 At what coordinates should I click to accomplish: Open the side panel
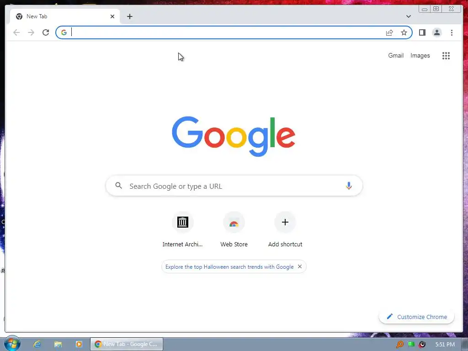click(422, 32)
